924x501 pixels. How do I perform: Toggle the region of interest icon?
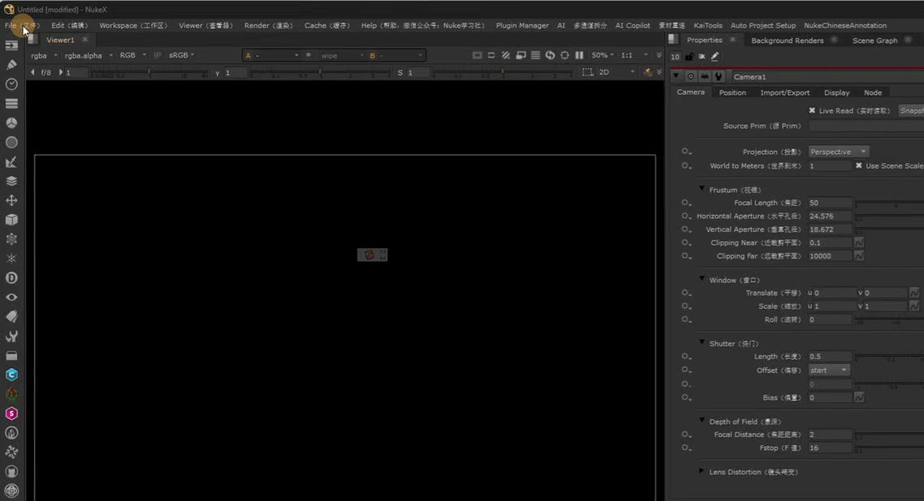[588, 72]
